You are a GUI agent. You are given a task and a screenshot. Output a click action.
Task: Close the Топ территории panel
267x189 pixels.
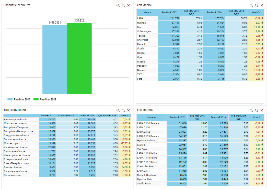pos(129,110)
